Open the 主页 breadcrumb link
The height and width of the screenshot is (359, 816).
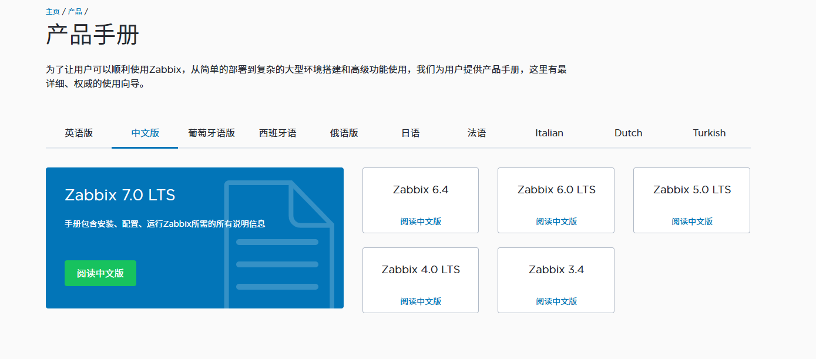tap(53, 11)
